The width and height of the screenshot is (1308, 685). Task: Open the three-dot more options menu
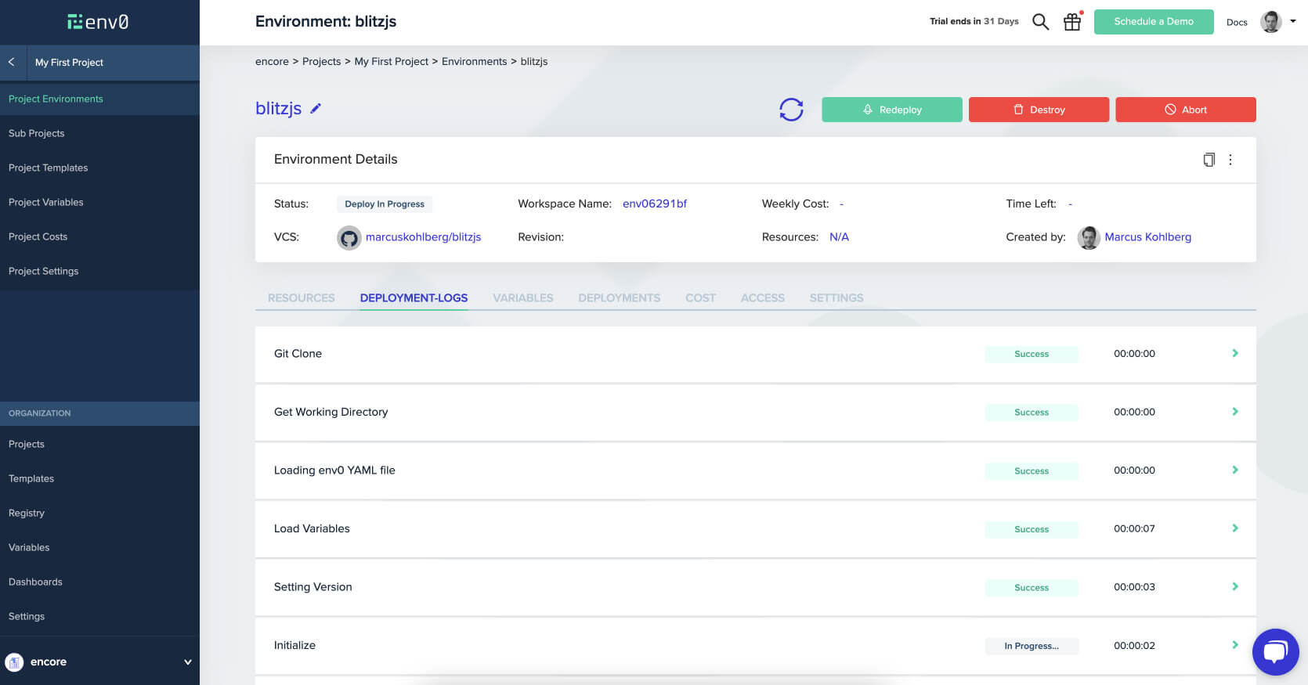pyautogui.click(x=1230, y=160)
